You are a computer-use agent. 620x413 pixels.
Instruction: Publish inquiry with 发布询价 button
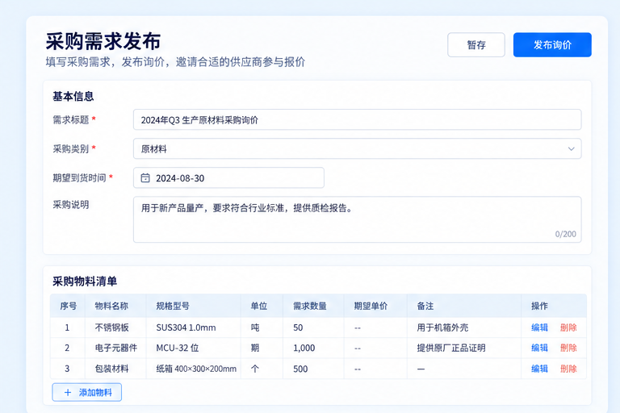pyautogui.click(x=552, y=44)
